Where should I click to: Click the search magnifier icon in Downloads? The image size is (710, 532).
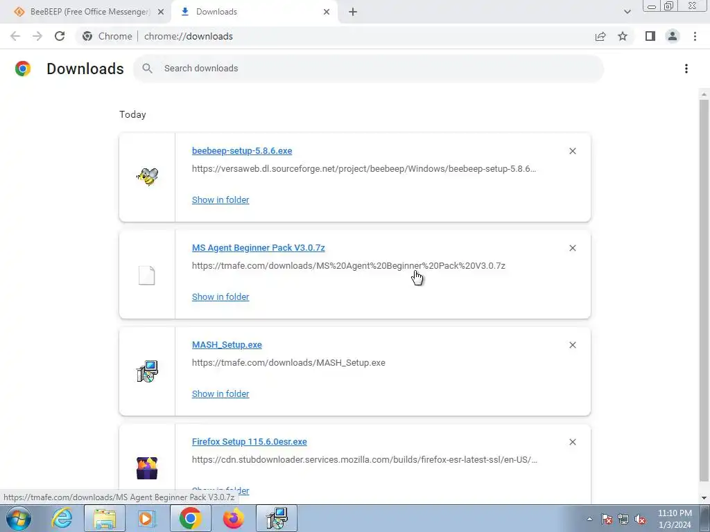pos(147,69)
